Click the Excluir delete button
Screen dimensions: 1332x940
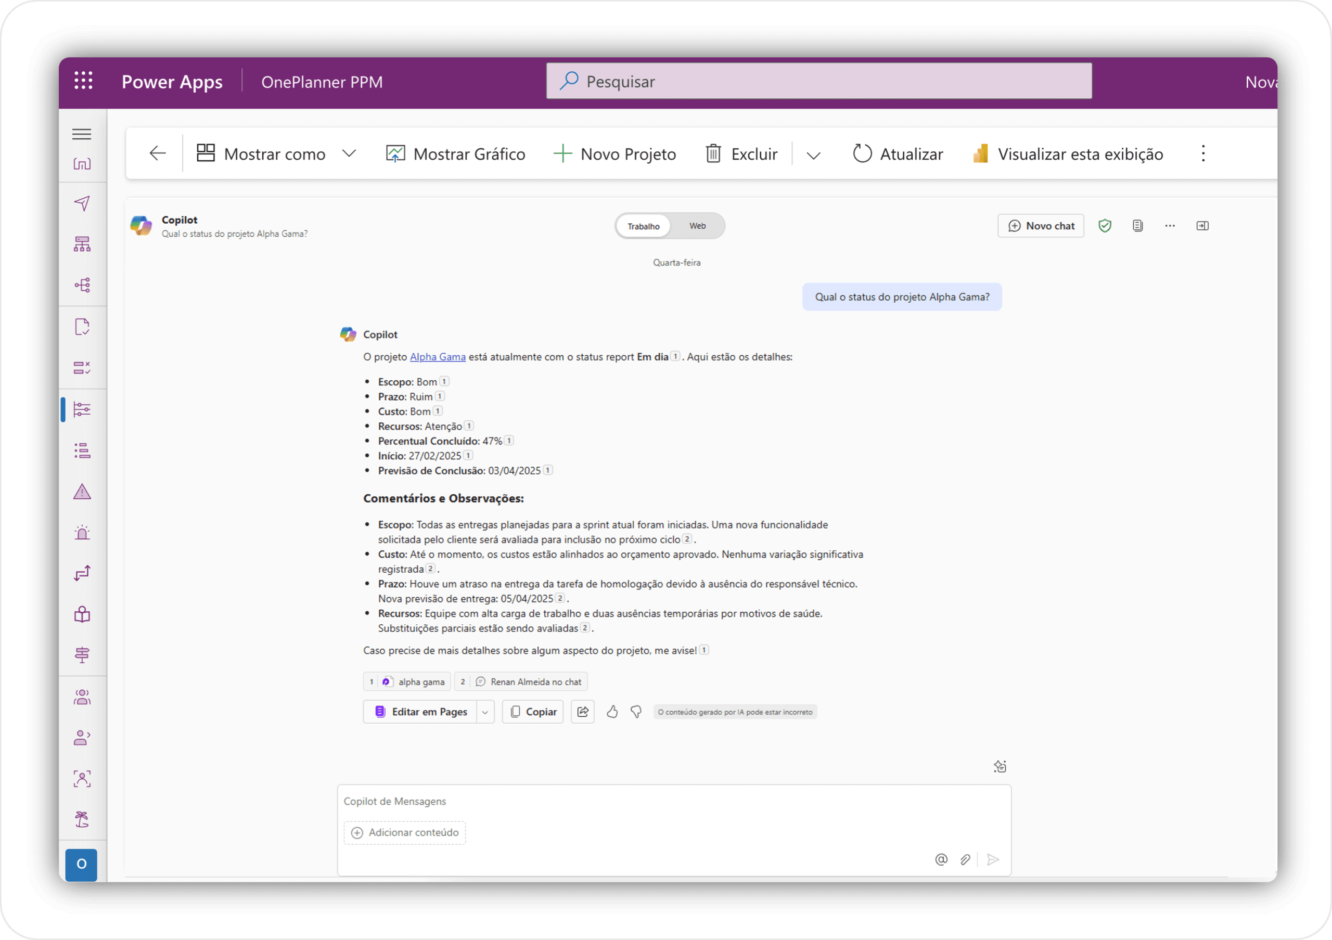(741, 153)
